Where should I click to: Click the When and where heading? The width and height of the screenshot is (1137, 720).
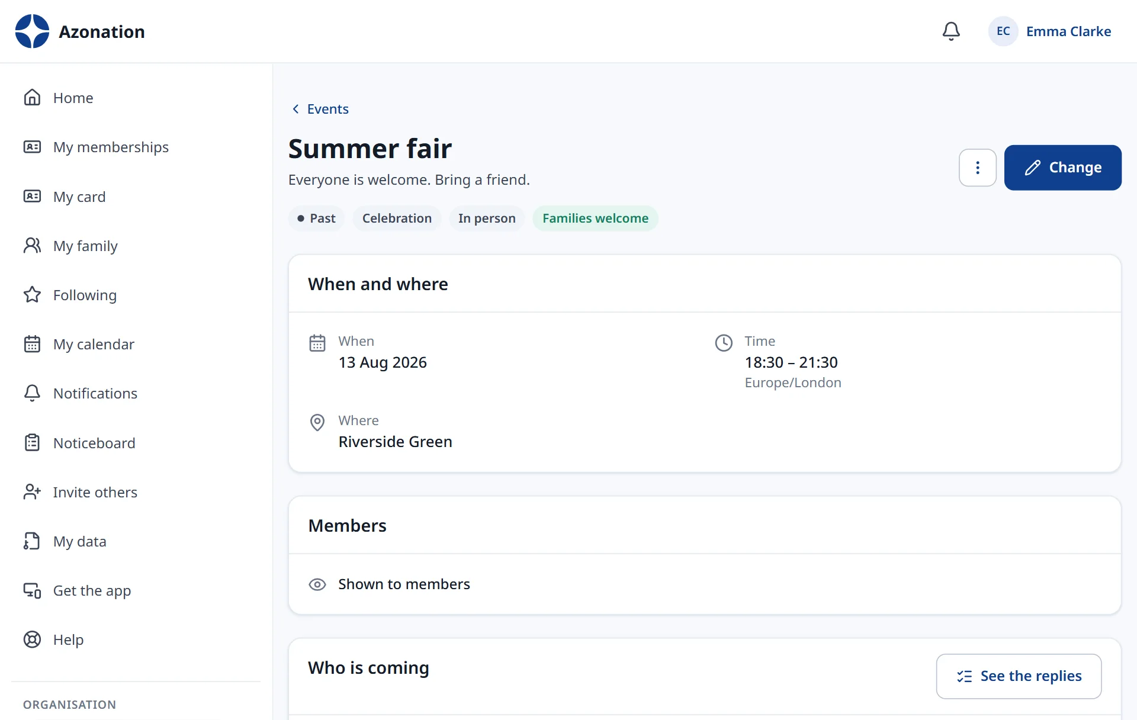378,284
